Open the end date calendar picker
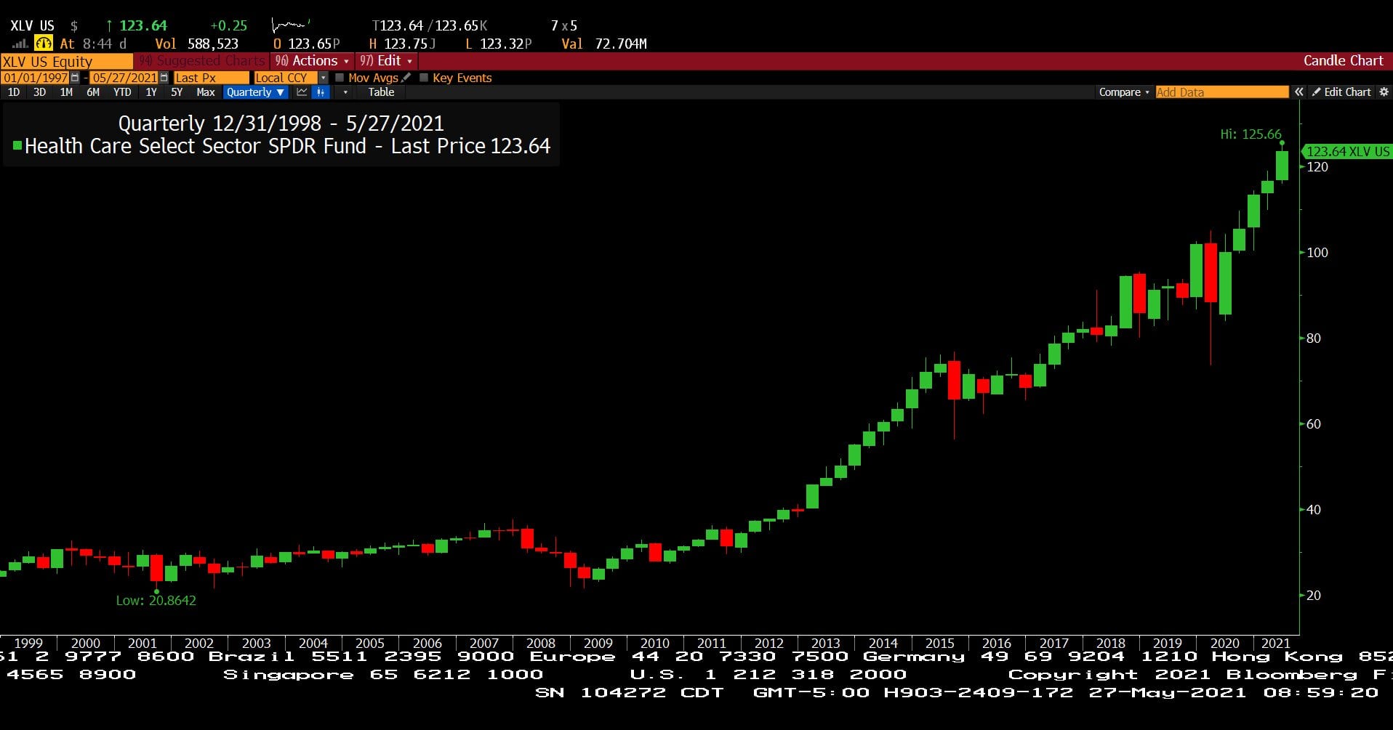 click(x=164, y=78)
